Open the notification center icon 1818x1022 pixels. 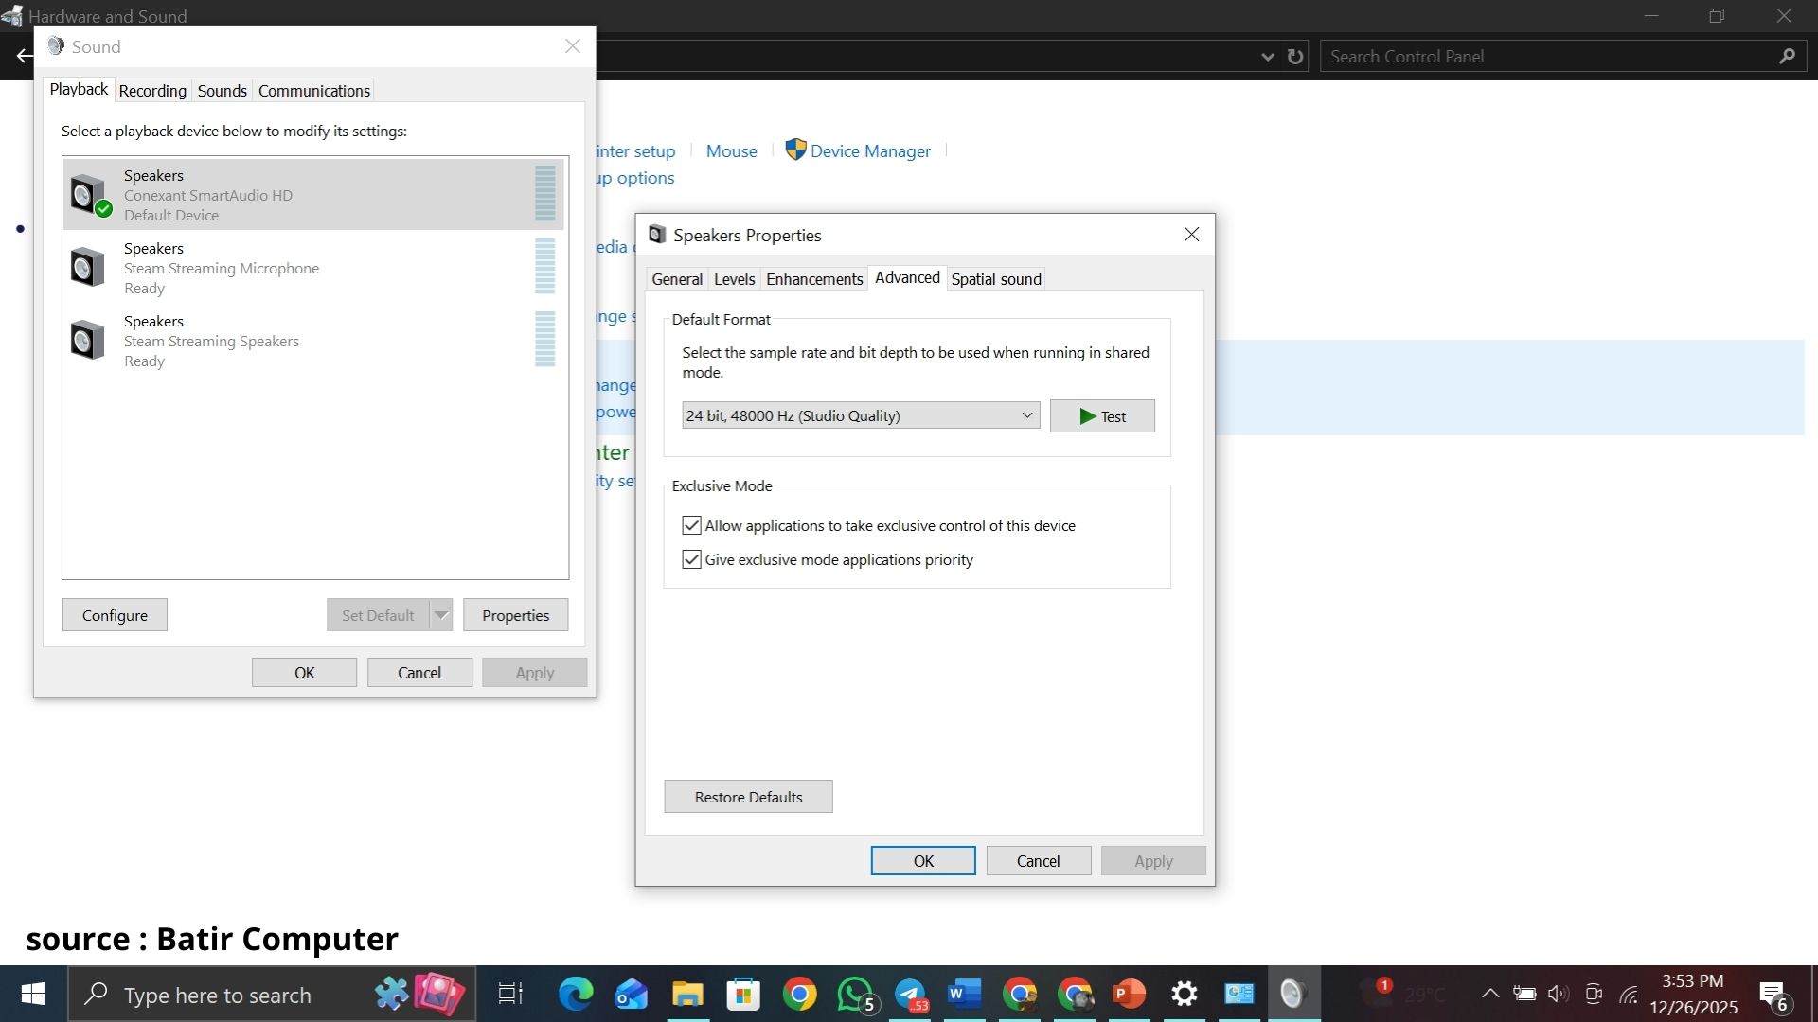pos(1773,996)
